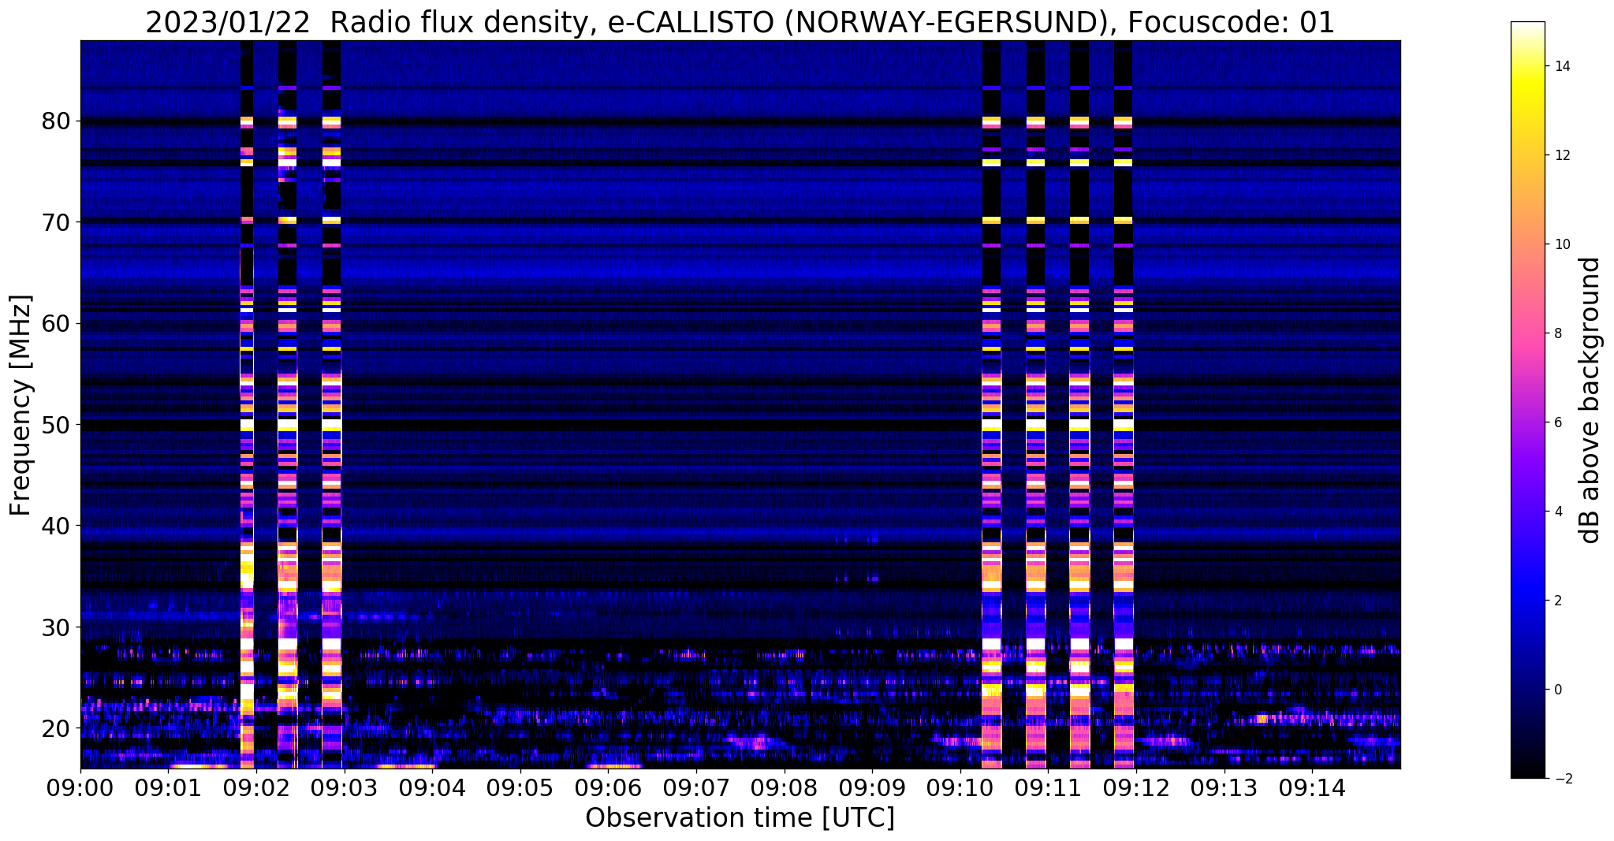1614x841 pixels.
Task: Click the 09:01 time tick label
Action: click(x=169, y=787)
